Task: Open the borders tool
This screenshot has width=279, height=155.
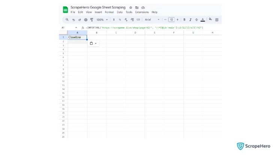Action: pos(217,20)
